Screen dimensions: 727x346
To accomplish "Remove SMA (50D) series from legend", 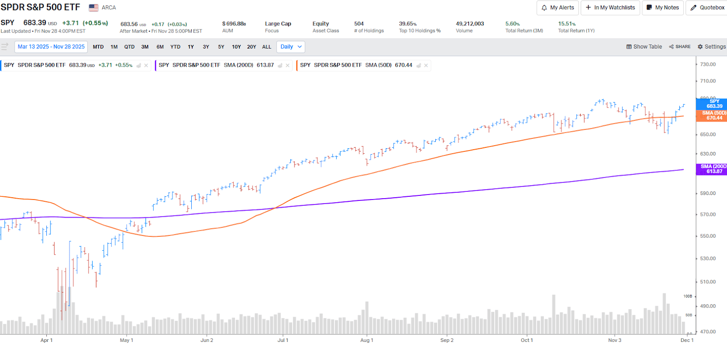I will click(x=426, y=65).
